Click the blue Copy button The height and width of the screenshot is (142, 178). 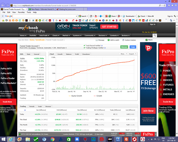(133, 47)
